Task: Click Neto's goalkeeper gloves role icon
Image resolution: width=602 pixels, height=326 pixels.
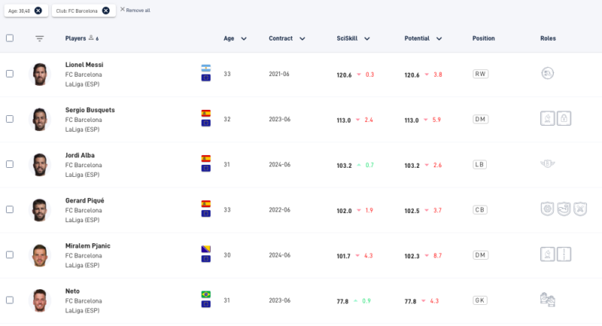Action: pyautogui.click(x=548, y=300)
